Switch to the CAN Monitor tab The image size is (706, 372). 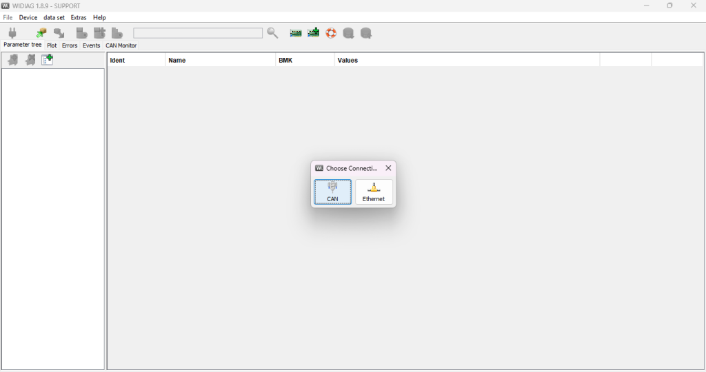coord(121,45)
